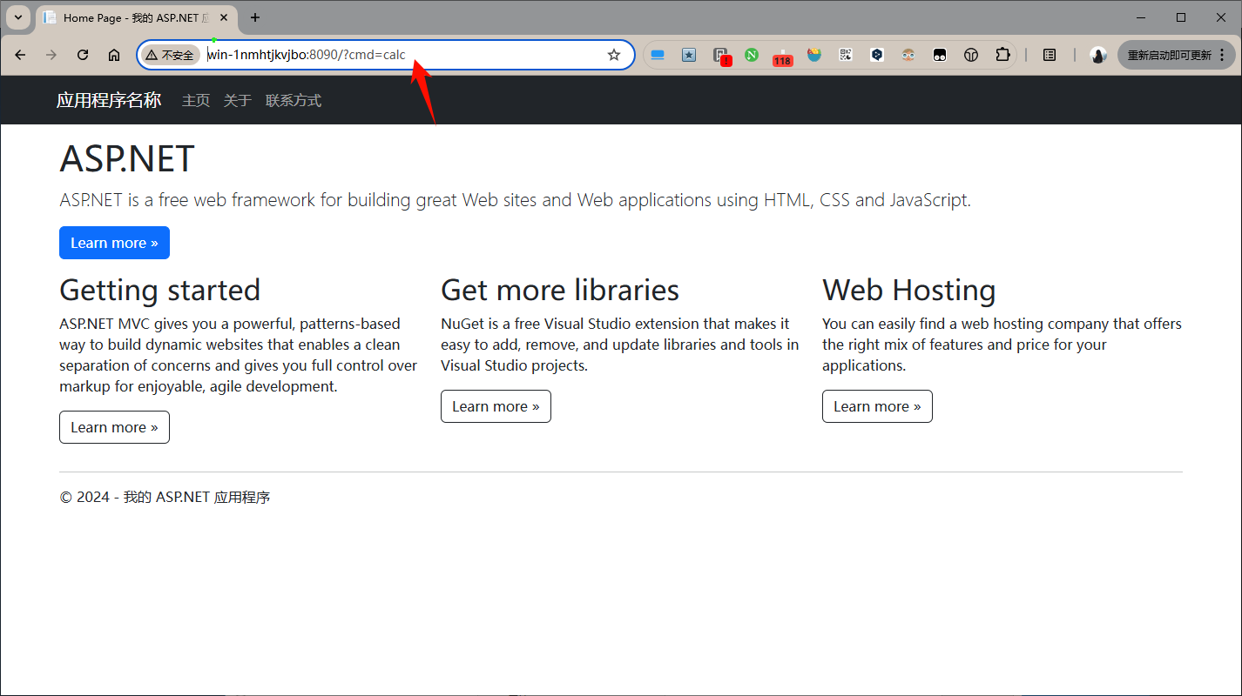Viewport: 1242px width, 696px height.
Task: Reload the current page
Action: (83, 55)
